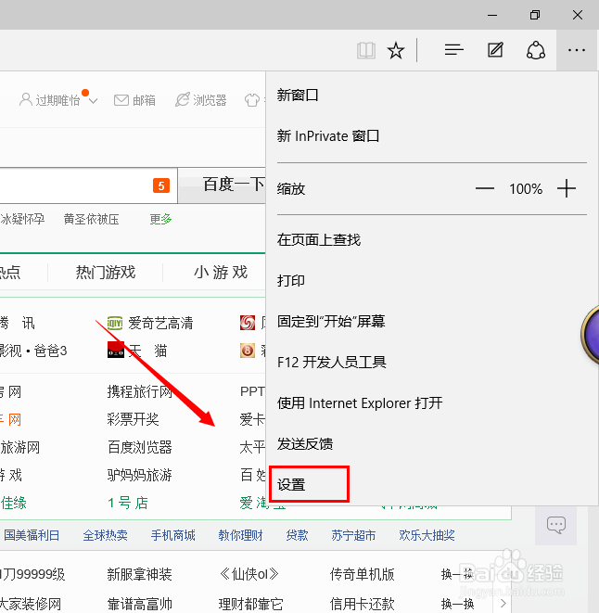
Task: Click the iQIYI logo icon
Action: tap(115, 324)
